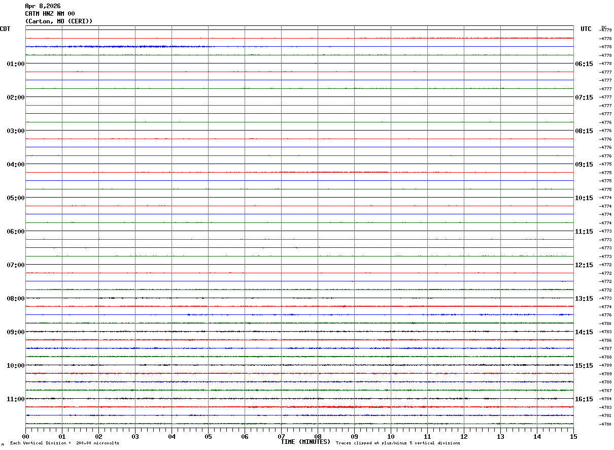This screenshot has height=450, width=614.
Task: Click the 16:15 UTC time label
Action: 584,399
